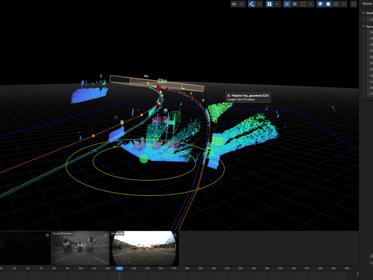Open the Scala3Camera thumbnail view
The width and height of the screenshot is (373, 280).
tap(81, 248)
